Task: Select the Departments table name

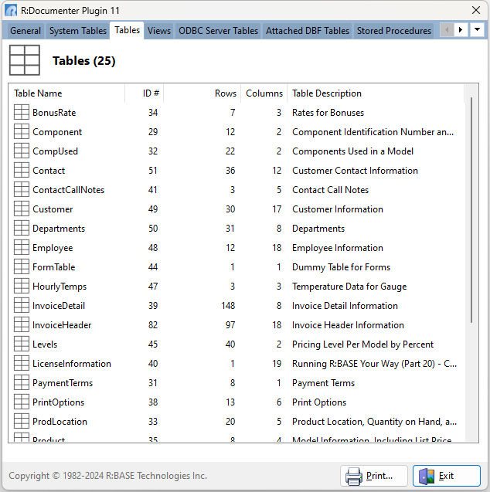Action: (59, 229)
